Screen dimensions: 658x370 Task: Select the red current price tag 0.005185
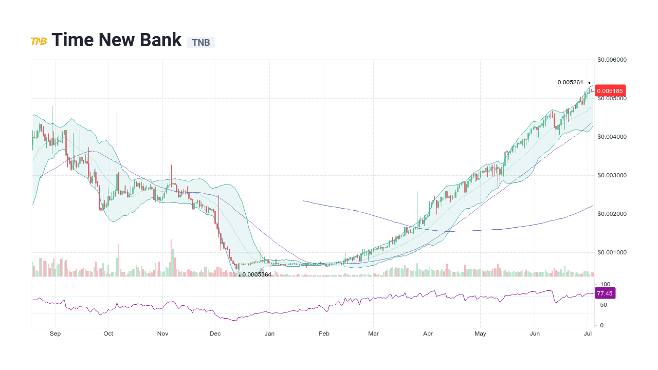(x=610, y=91)
